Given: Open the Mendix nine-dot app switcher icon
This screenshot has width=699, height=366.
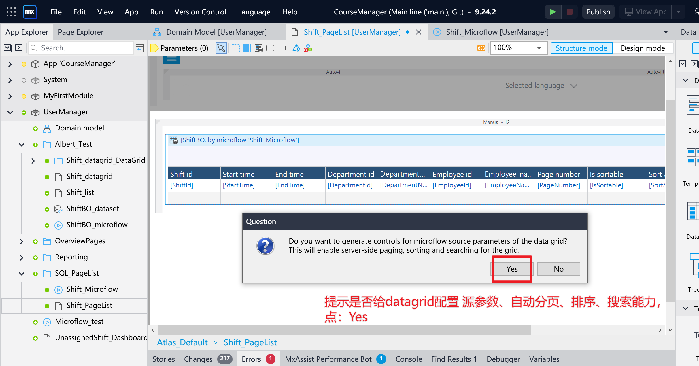Looking at the screenshot, I should (11, 12).
